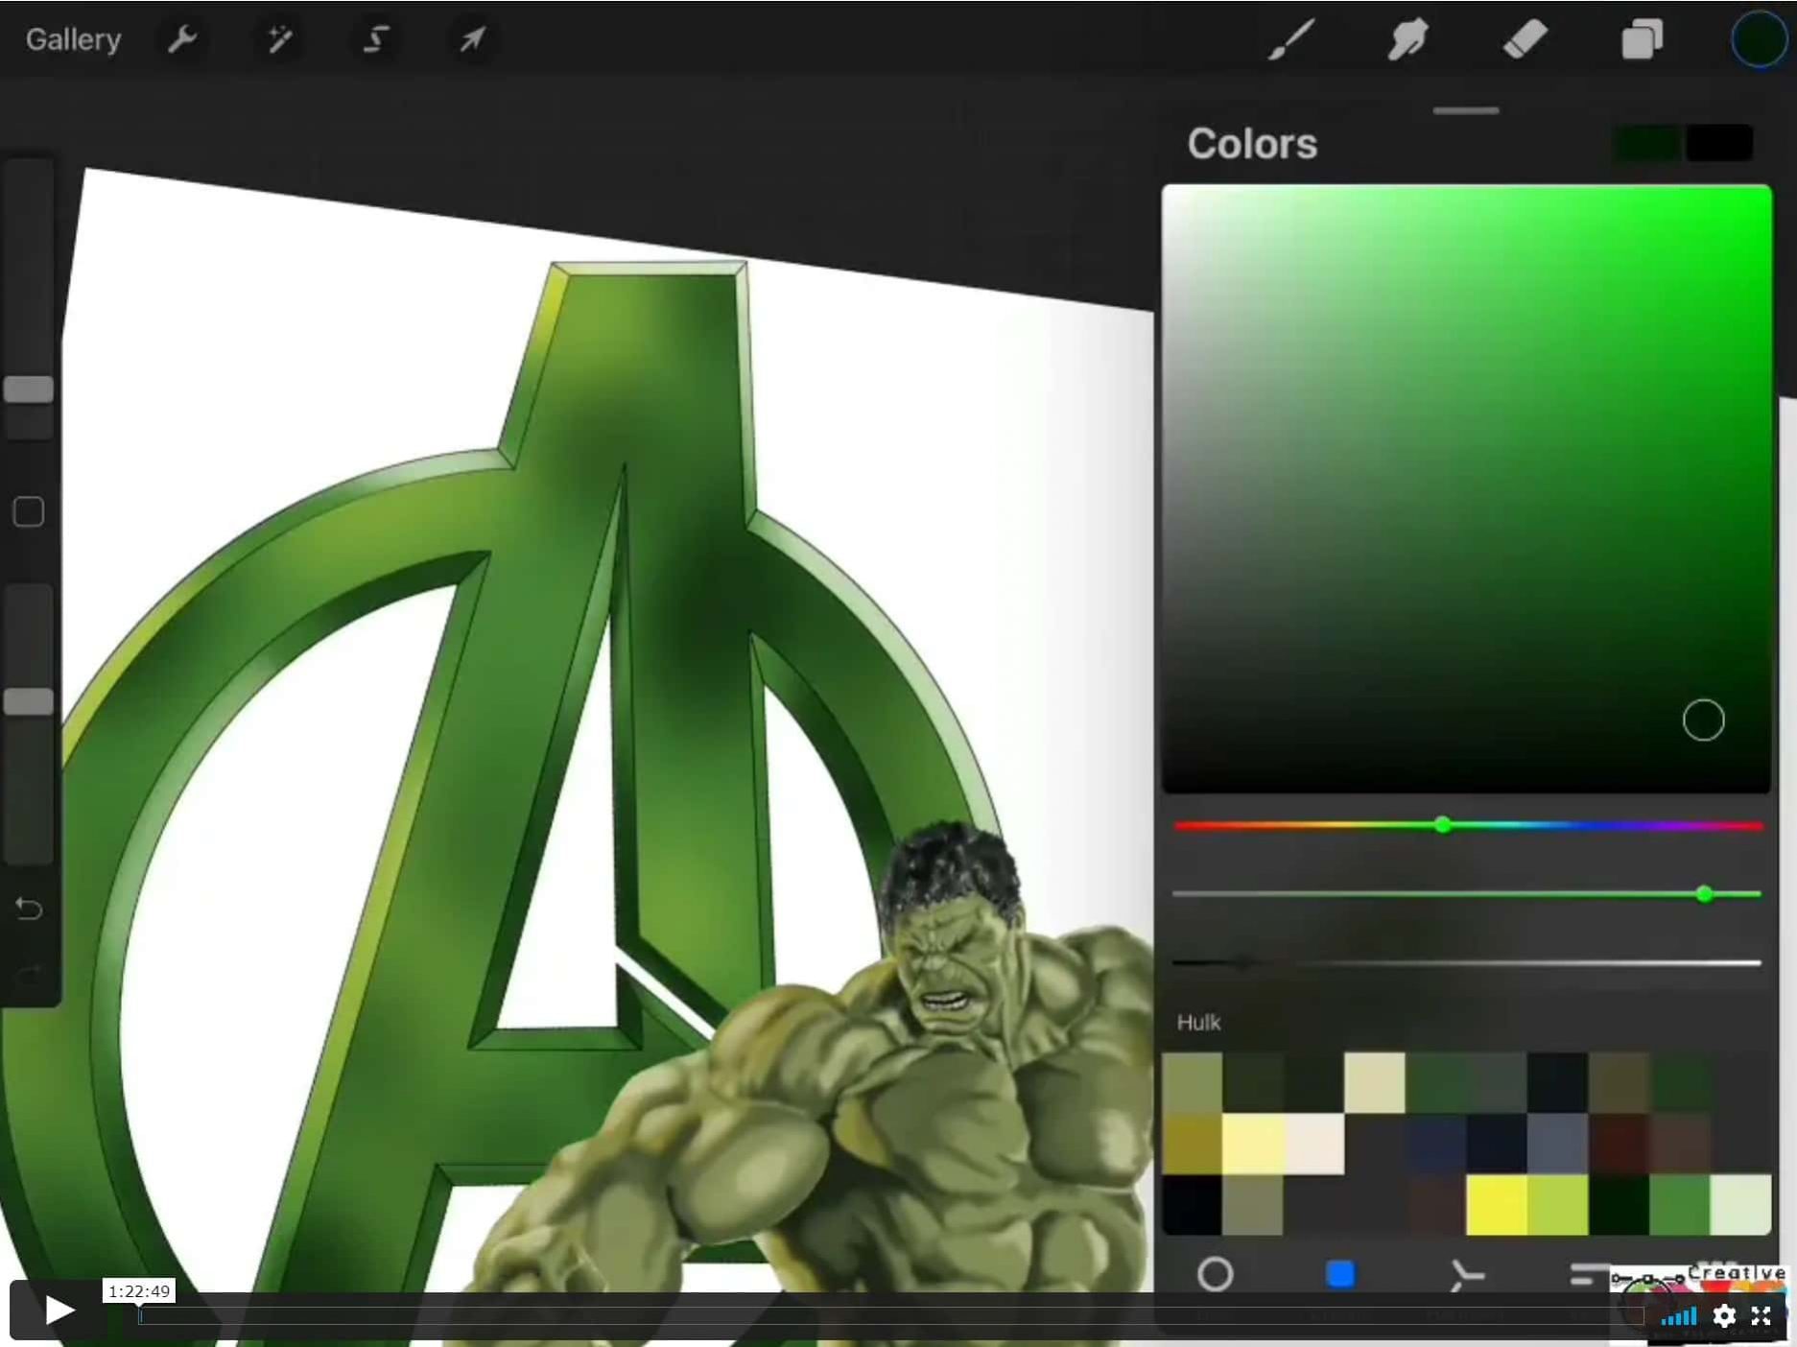Image resolution: width=1797 pixels, height=1347 pixels.
Task: Open the video player settings gear
Action: (x=1724, y=1316)
